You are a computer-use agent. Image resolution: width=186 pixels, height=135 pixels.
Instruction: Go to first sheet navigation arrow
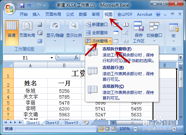(x=6, y=122)
